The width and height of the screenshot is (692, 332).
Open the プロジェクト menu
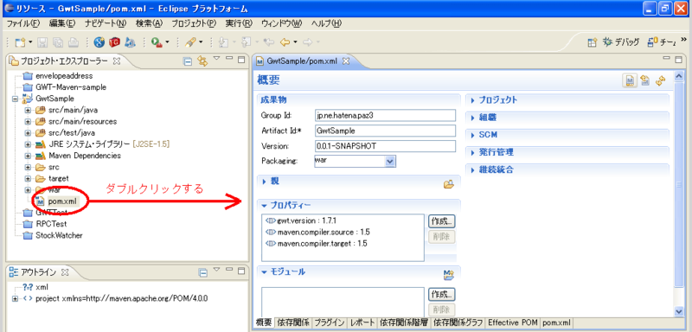194,23
